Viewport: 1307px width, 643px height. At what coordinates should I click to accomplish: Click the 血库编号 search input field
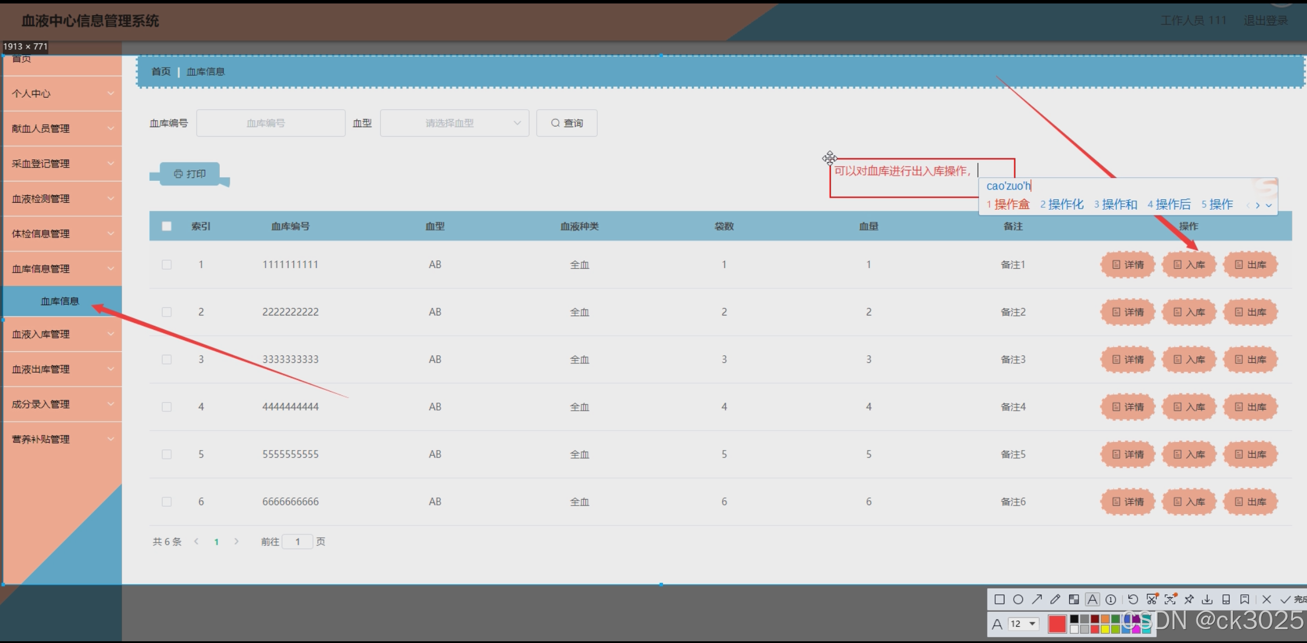pyautogui.click(x=271, y=123)
